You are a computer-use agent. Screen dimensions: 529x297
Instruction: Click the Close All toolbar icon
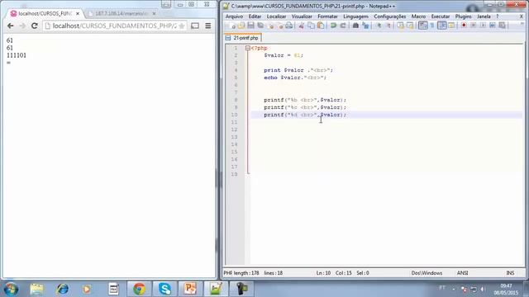[280, 26]
